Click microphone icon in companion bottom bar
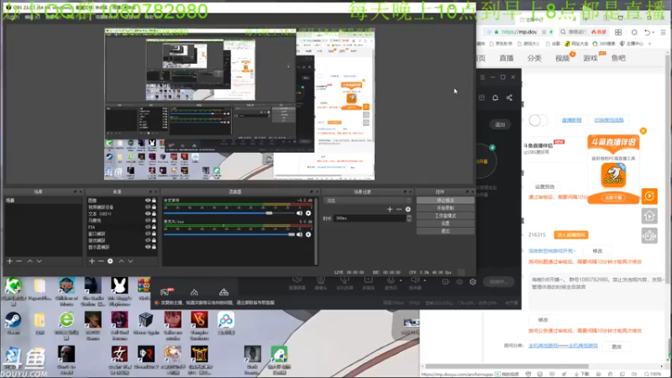The height and width of the screenshot is (378, 672). click(391, 280)
